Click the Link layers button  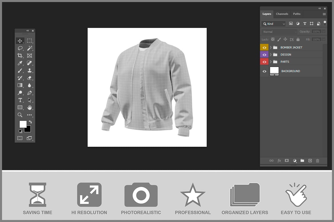pyautogui.click(x=271, y=161)
